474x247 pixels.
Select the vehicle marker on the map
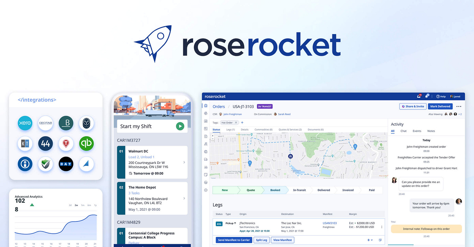pos(290,156)
